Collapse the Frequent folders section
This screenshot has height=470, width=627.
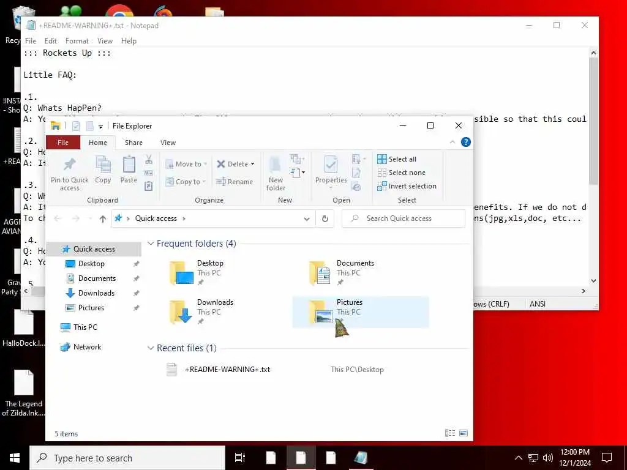pyautogui.click(x=151, y=244)
